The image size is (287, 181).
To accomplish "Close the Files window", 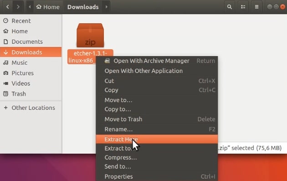I will pos(283,7).
